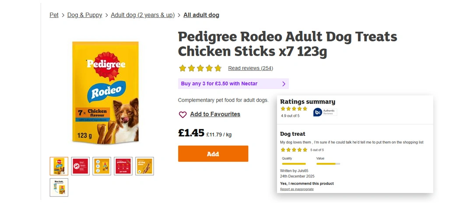Image resolution: width=449 pixels, height=203 pixels.
Task: Open the Nectar offer chevron arrow
Action: pos(284,84)
